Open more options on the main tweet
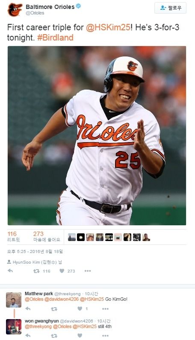195x340 pixels. tap(88, 271)
